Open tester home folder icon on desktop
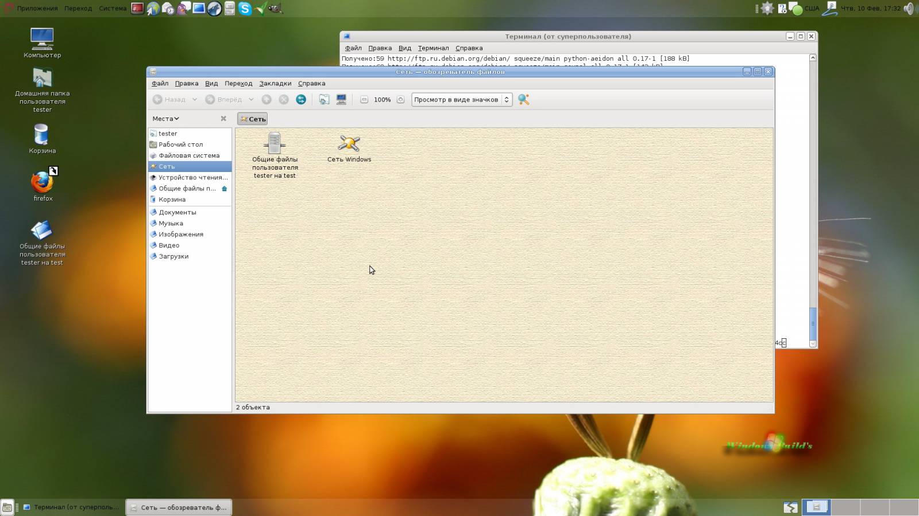 tap(43, 90)
